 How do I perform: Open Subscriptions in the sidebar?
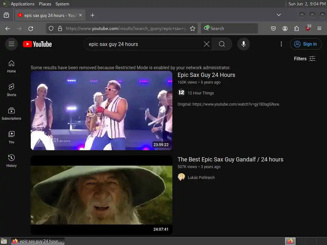point(11,114)
